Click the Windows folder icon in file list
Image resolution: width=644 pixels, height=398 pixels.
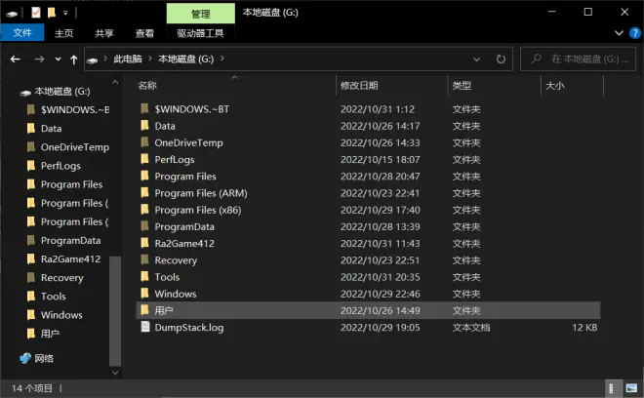144,294
